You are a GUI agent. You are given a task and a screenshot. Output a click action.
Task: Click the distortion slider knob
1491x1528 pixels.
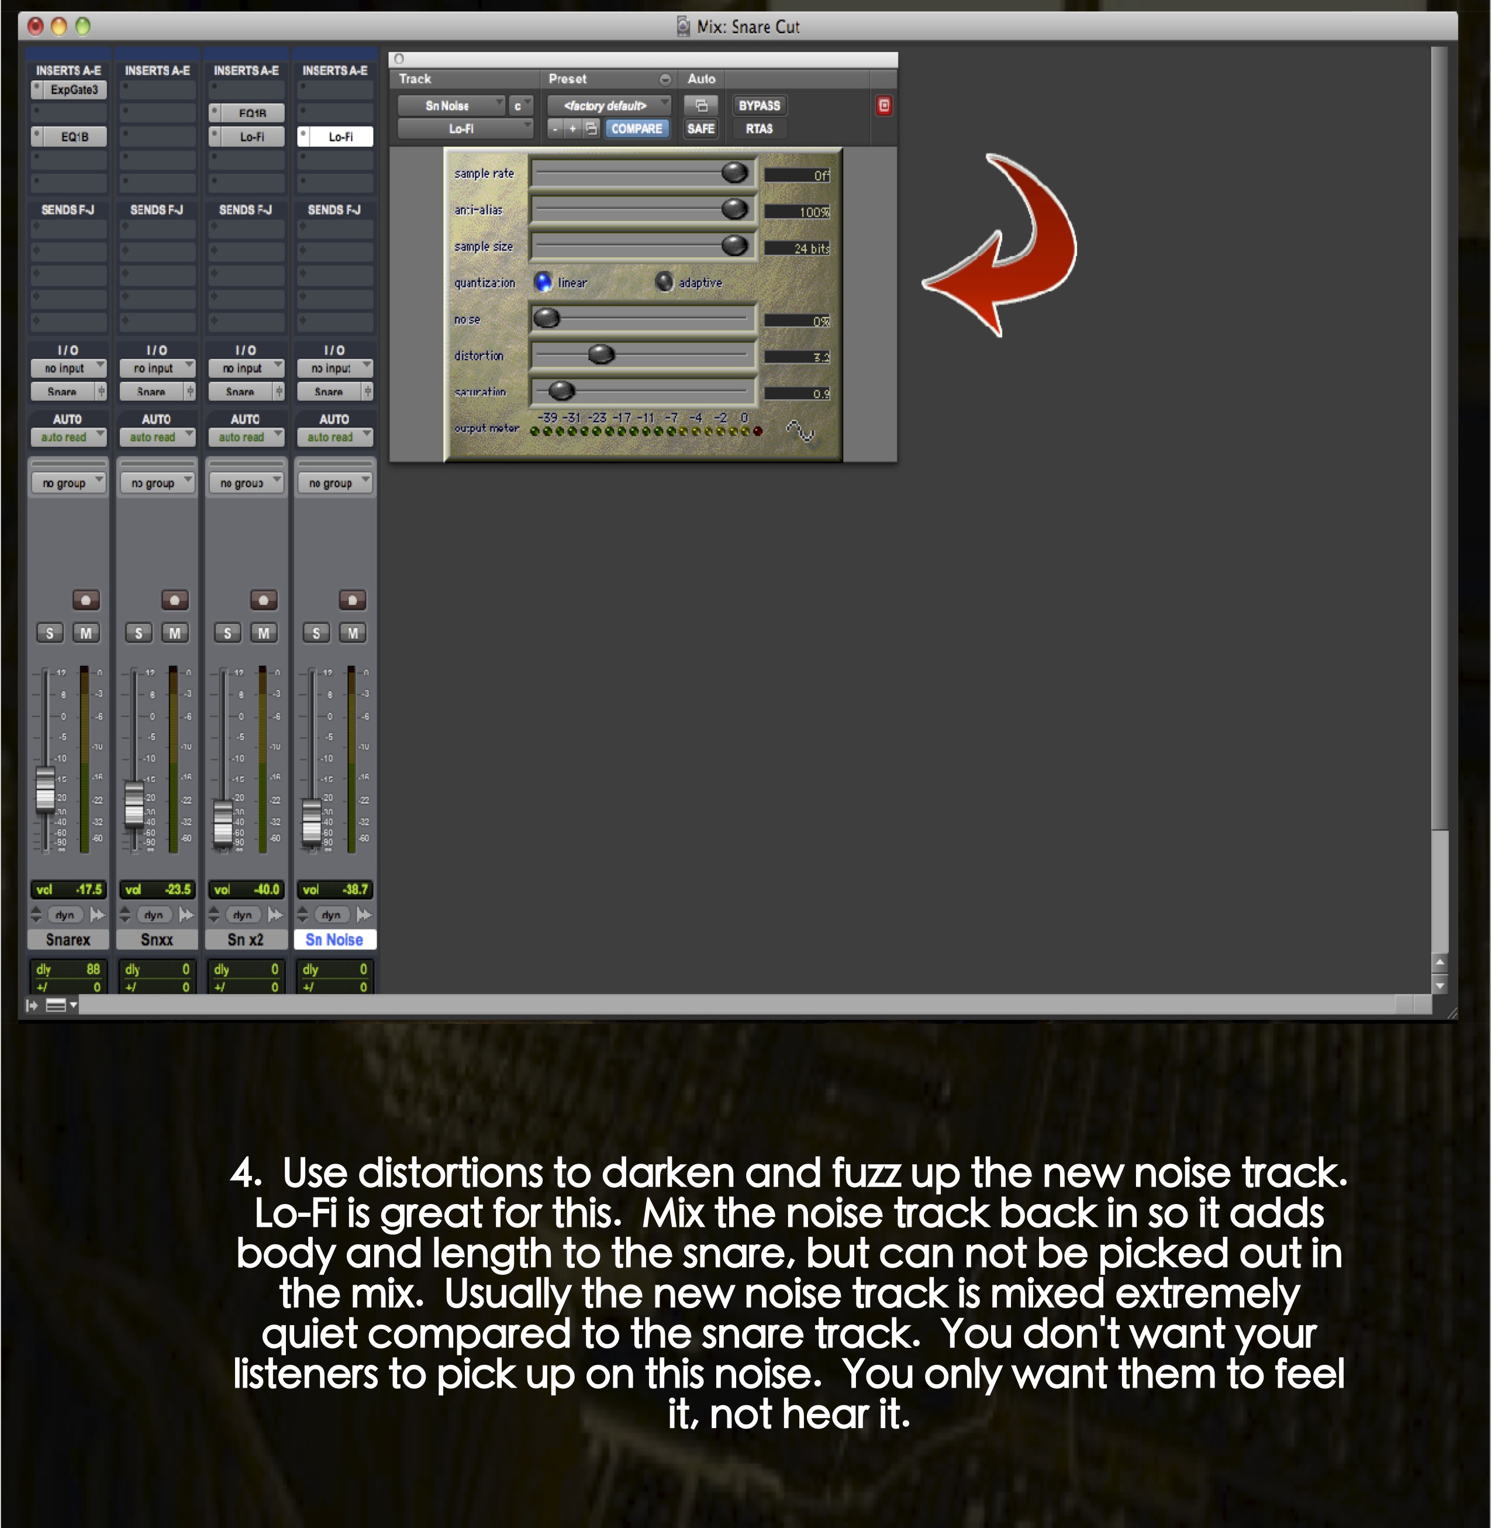[x=600, y=355]
